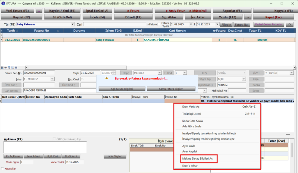The image size is (298, 173).
Task: Click the magnifier search icon below the grid
Action: [12, 68]
